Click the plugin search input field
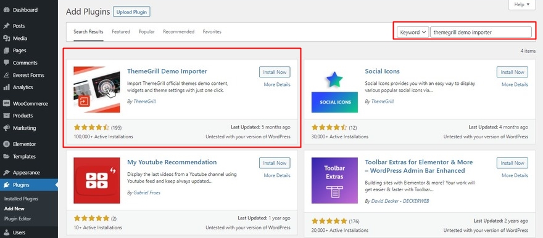The image size is (543, 238). (x=481, y=32)
